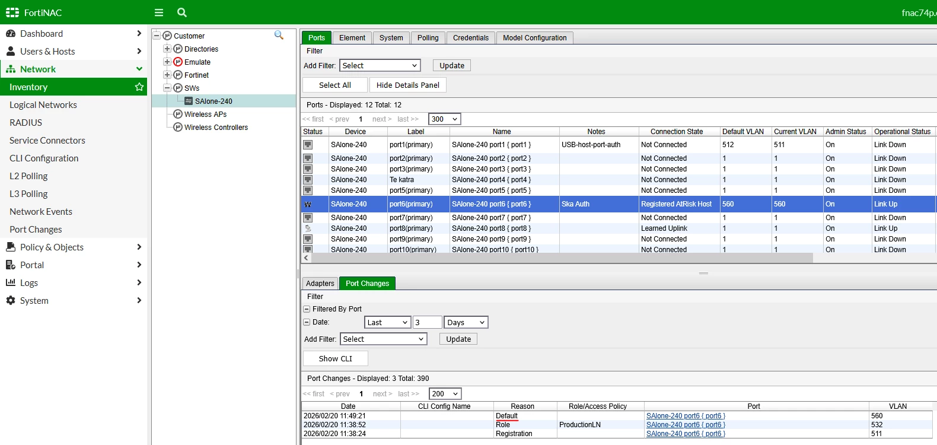Open the Ports page size 300 dropdown
Viewport: 937px width, 445px height.
point(445,119)
